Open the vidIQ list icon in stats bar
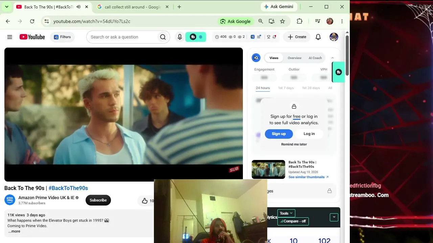Viewport: 433px width, 243px height. pyautogui.click(x=259, y=37)
